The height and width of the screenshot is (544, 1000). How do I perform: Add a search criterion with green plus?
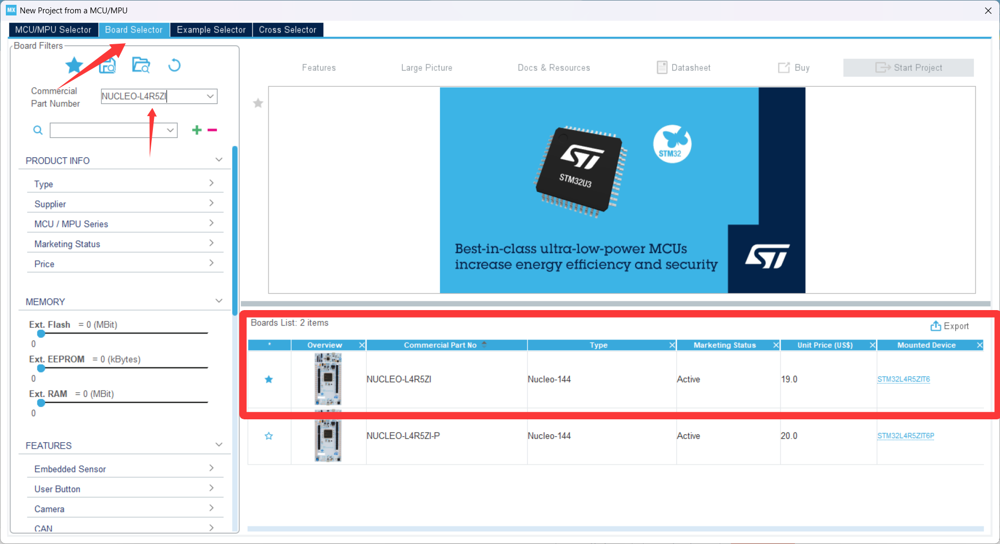click(x=197, y=130)
